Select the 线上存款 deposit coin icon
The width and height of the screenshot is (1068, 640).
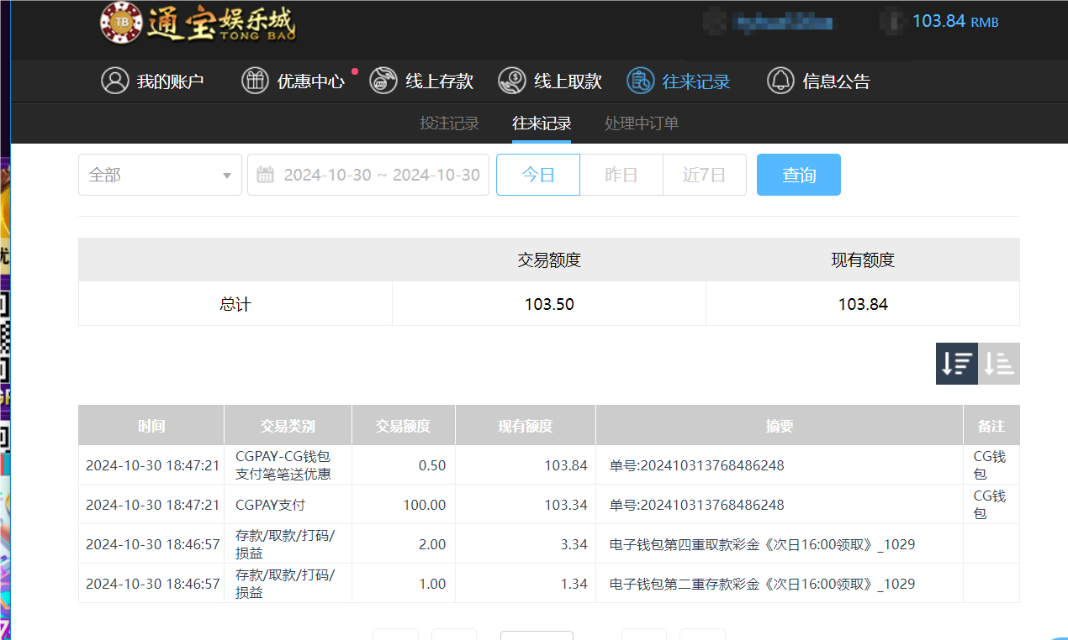[383, 81]
